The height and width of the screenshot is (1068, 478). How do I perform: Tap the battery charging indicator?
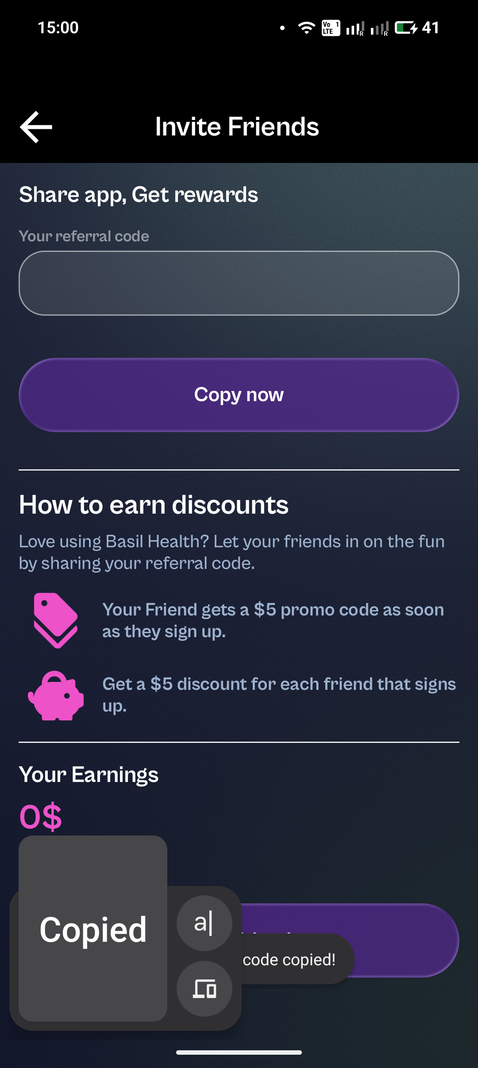pyautogui.click(x=406, y=28)
